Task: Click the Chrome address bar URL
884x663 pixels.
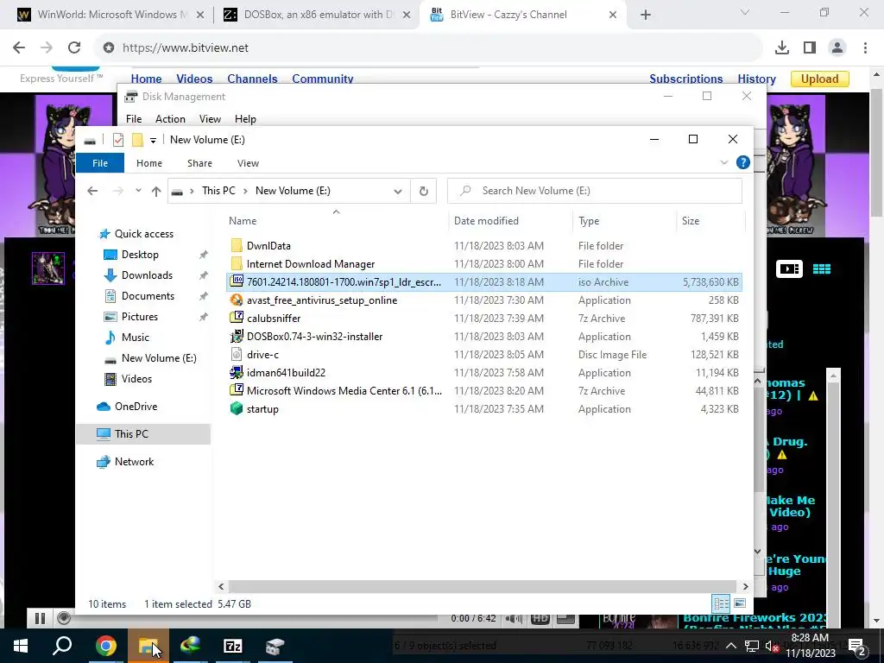Action: point(186,48)
